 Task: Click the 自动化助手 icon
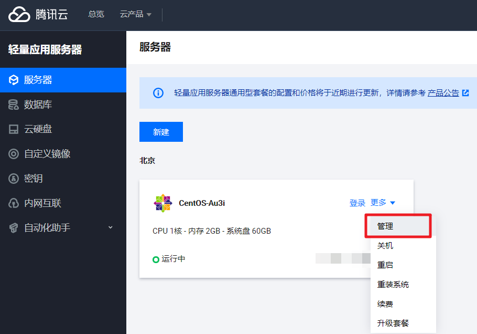point(14,227)
